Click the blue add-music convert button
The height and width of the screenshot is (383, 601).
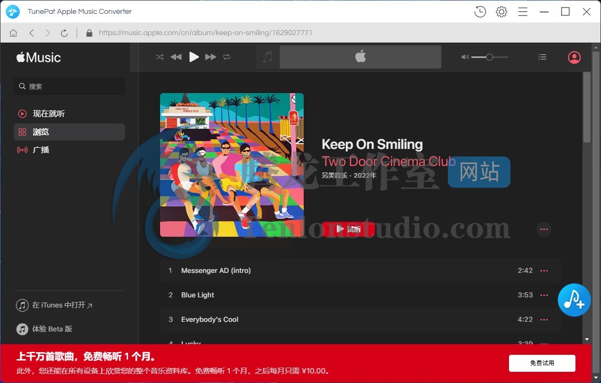574,300
